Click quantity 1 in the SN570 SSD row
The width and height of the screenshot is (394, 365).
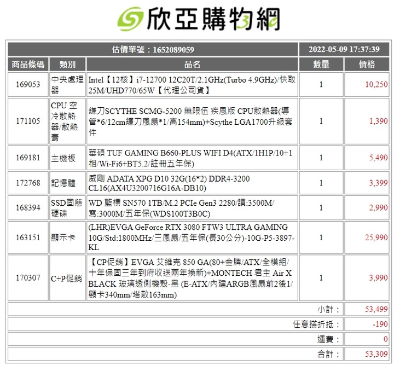(x=321, y=208)
